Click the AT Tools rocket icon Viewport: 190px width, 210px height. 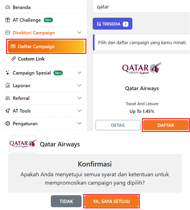pyautogui.click(x=8, y=111)
